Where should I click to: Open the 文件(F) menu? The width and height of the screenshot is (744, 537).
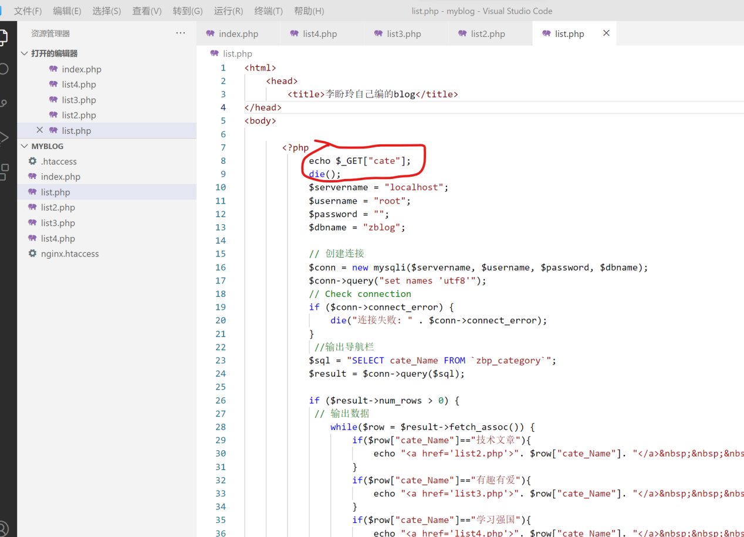[x=28, y=11]
